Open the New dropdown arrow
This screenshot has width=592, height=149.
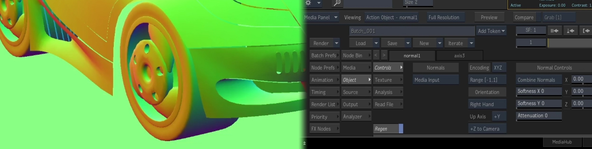point(440,43)
